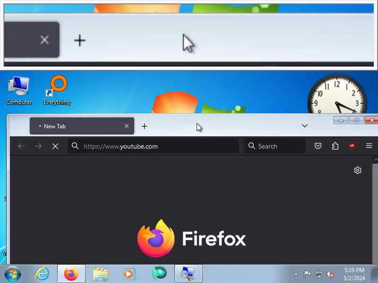378x283 pixels.
Task: Click the youtube.com address bar
Action: 154,146
